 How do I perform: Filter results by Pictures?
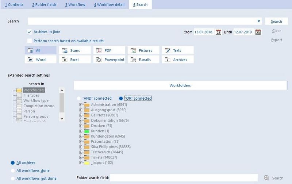[133, 50]
